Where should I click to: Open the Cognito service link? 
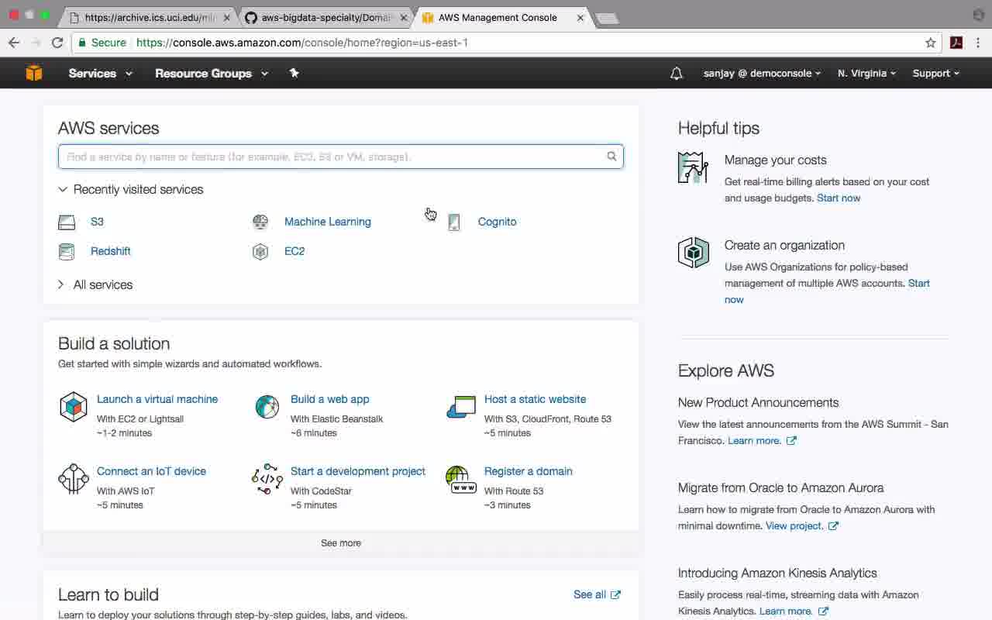click(498, 222)
